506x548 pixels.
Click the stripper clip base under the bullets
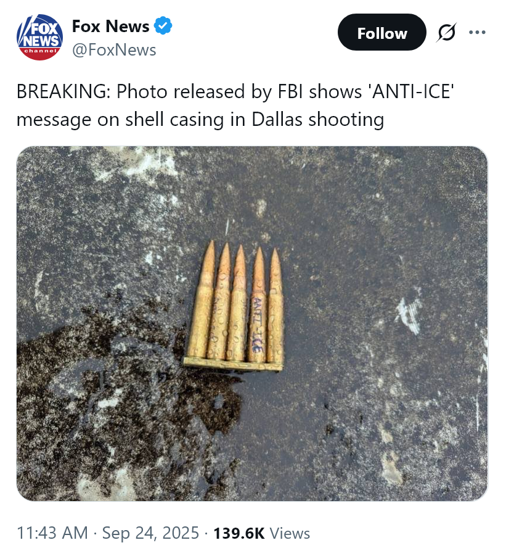tap(233, 364)
